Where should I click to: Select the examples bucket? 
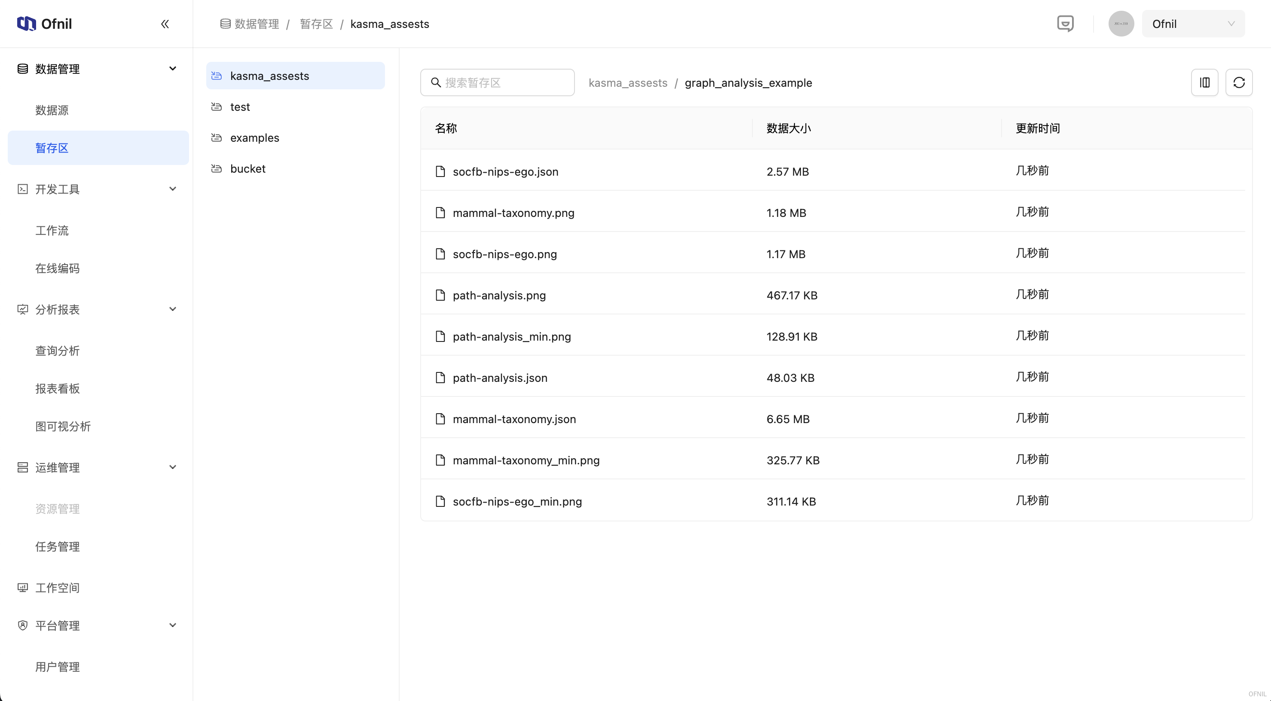click(x=295, y=137)
